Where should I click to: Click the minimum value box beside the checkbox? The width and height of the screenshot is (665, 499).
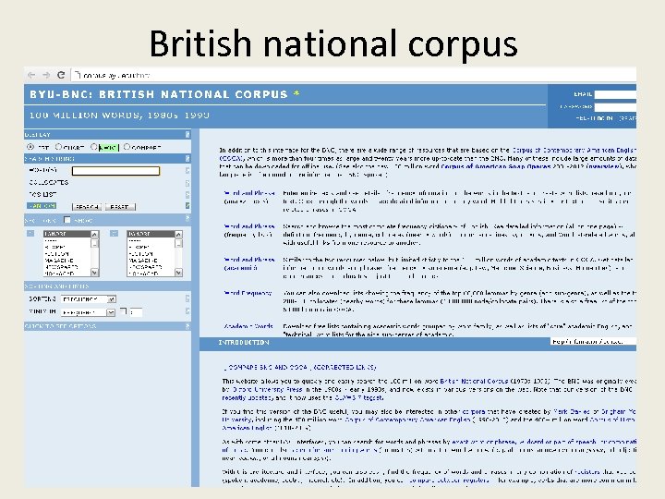[136, 312]
